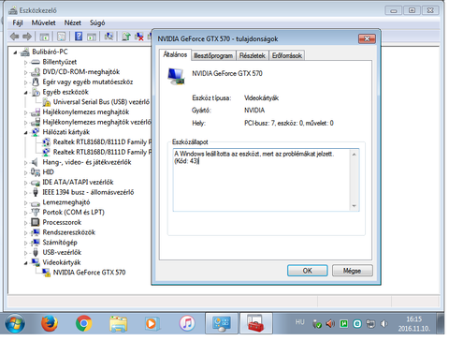Image resolution: width=449 pixels, height=341 pixels.
Task: Close the GTX 570 properties dialog
Action: (x=367, y=38)
